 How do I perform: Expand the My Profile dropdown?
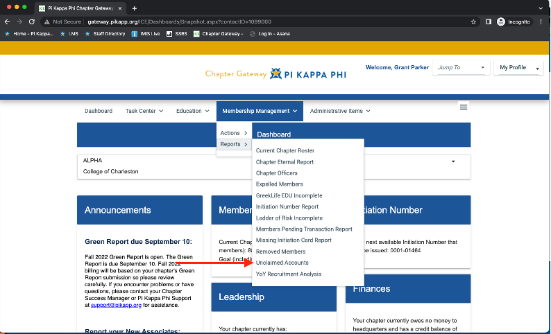pos(518,68)
